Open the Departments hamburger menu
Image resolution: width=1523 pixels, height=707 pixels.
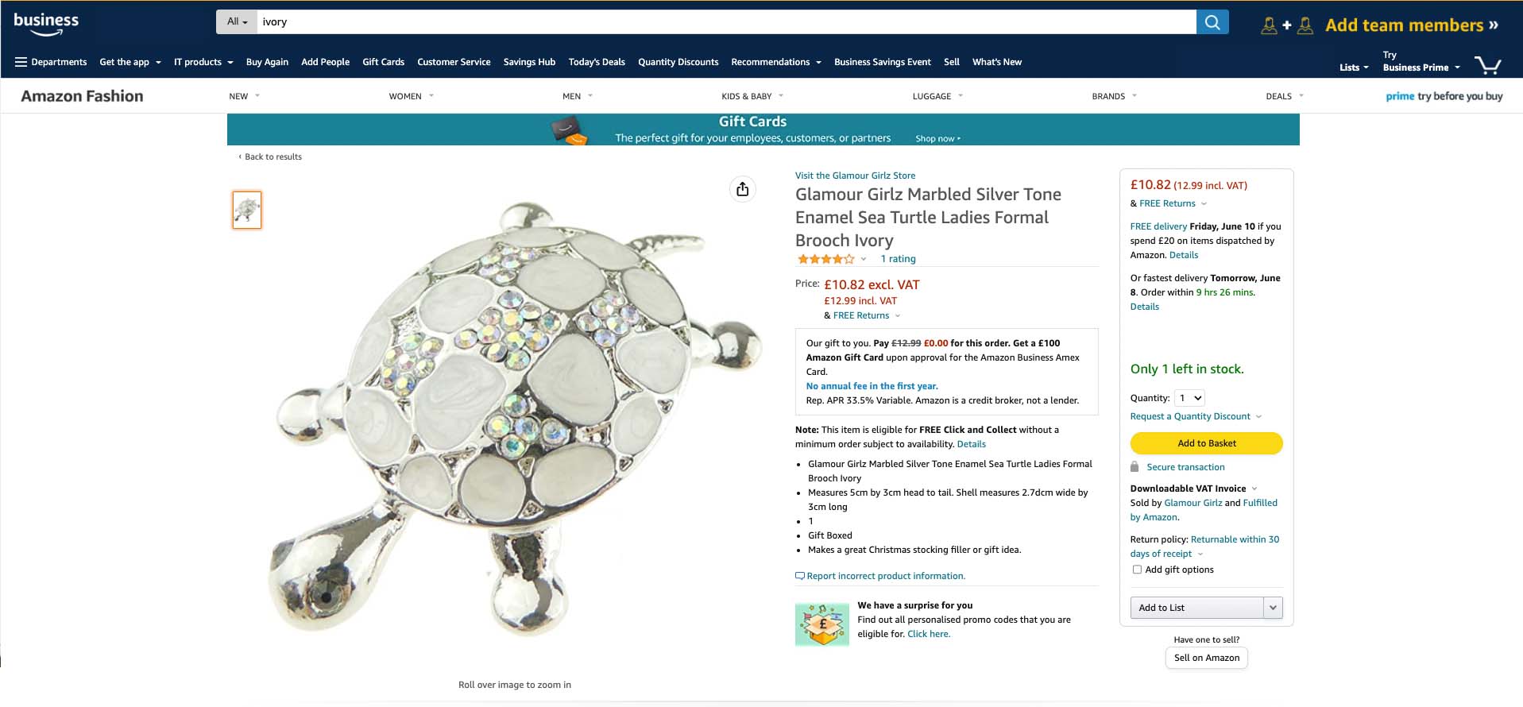tap(51, 62)
